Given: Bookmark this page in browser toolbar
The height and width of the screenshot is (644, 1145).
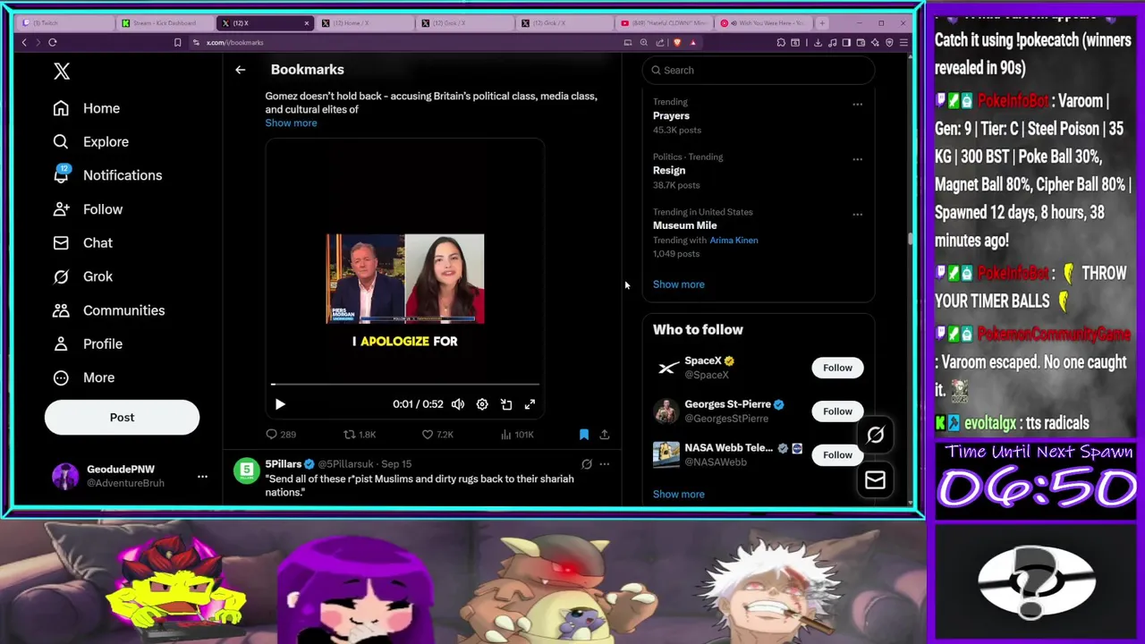Looking at the screenshot, I should (x=177, y=42).
